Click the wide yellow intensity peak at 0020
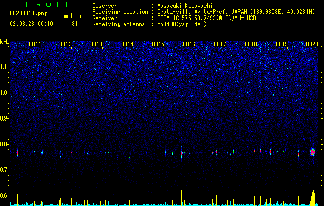This screenshot has height=206, width=324. point(313,198)
